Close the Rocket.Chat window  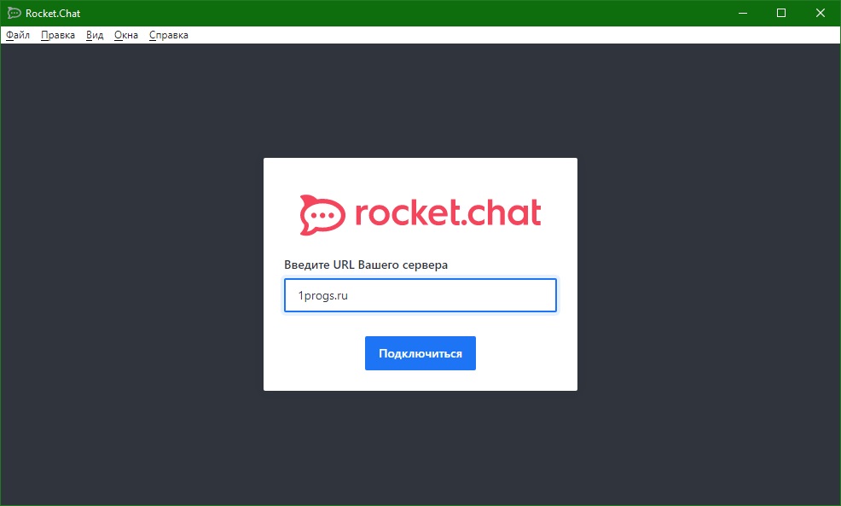tap(820, 13)
